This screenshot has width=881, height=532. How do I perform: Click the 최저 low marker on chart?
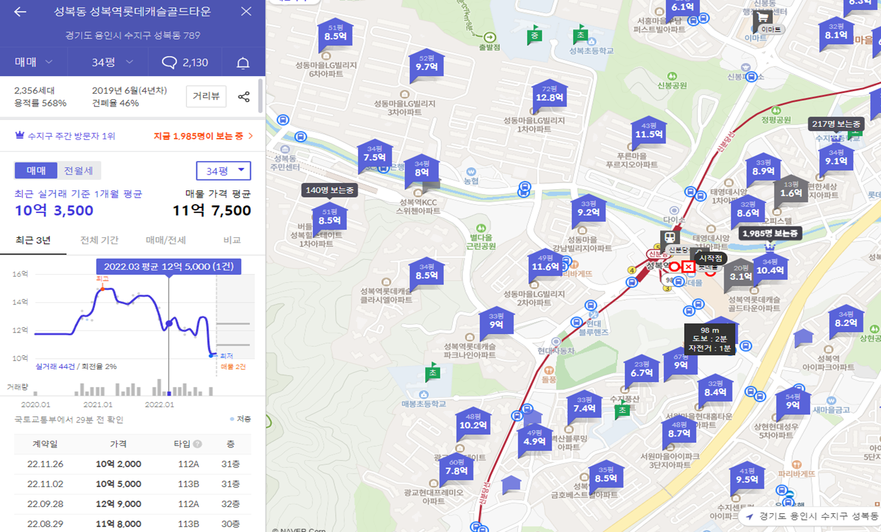[212, 355]
